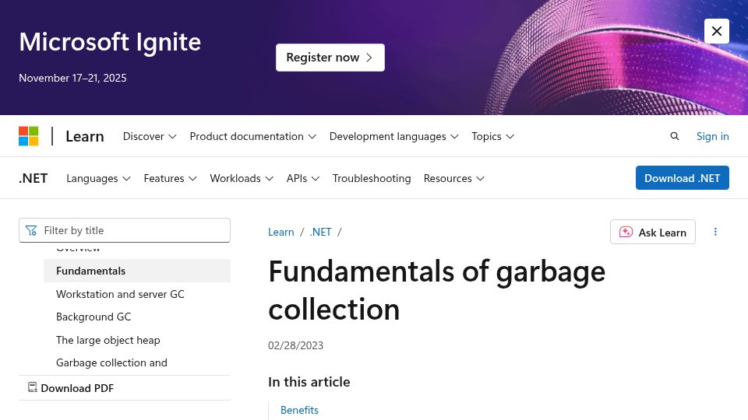
Task: Open the more actions vertical dots menu
Action: [715, 232]
